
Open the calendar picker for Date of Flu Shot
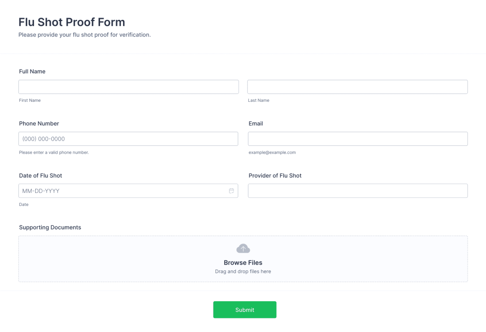click(x=231, y=191)
